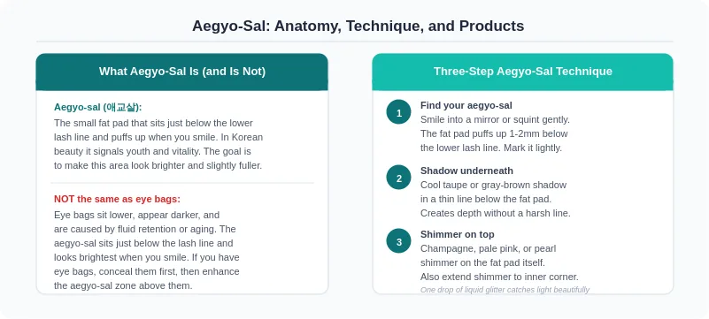709x319 pixels.
Task: Click the 'Aegyo-sal (애교살):' teal heading
Action: tap(97, 108)
